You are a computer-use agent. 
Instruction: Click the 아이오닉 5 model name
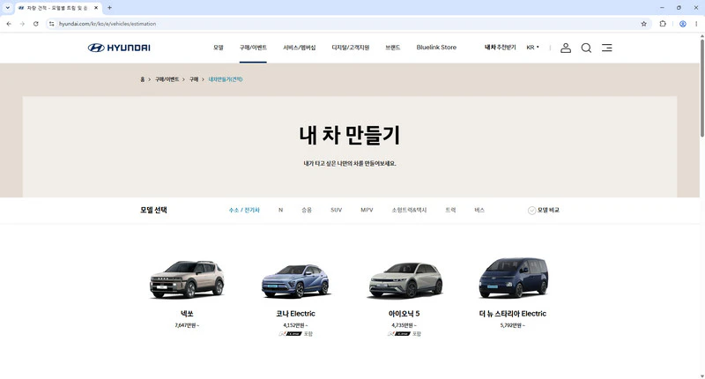pyautogui.click(x=404, y=314)
